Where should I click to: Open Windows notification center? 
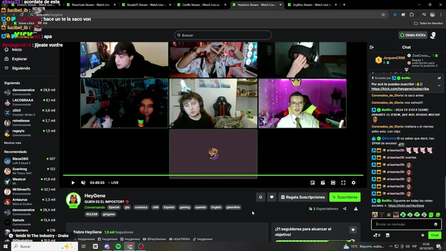tap(439, 246)
